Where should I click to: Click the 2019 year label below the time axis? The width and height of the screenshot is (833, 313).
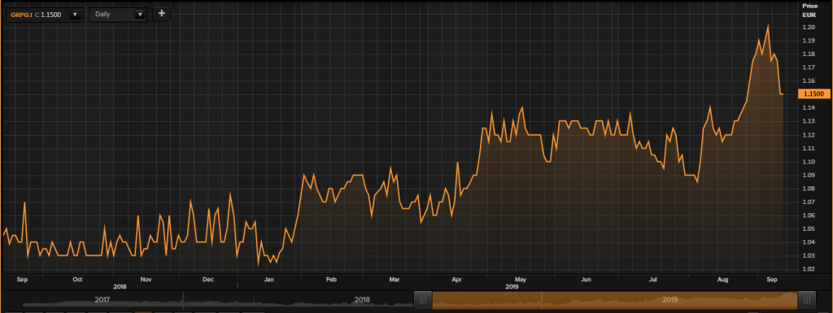pos(511,286)
